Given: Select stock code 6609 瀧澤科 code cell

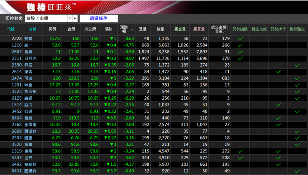Looking at the screenshot, I should tap(17, 131).
